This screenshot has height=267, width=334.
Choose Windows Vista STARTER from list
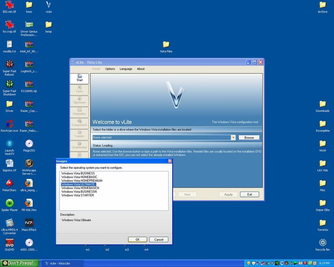(78, 195)
